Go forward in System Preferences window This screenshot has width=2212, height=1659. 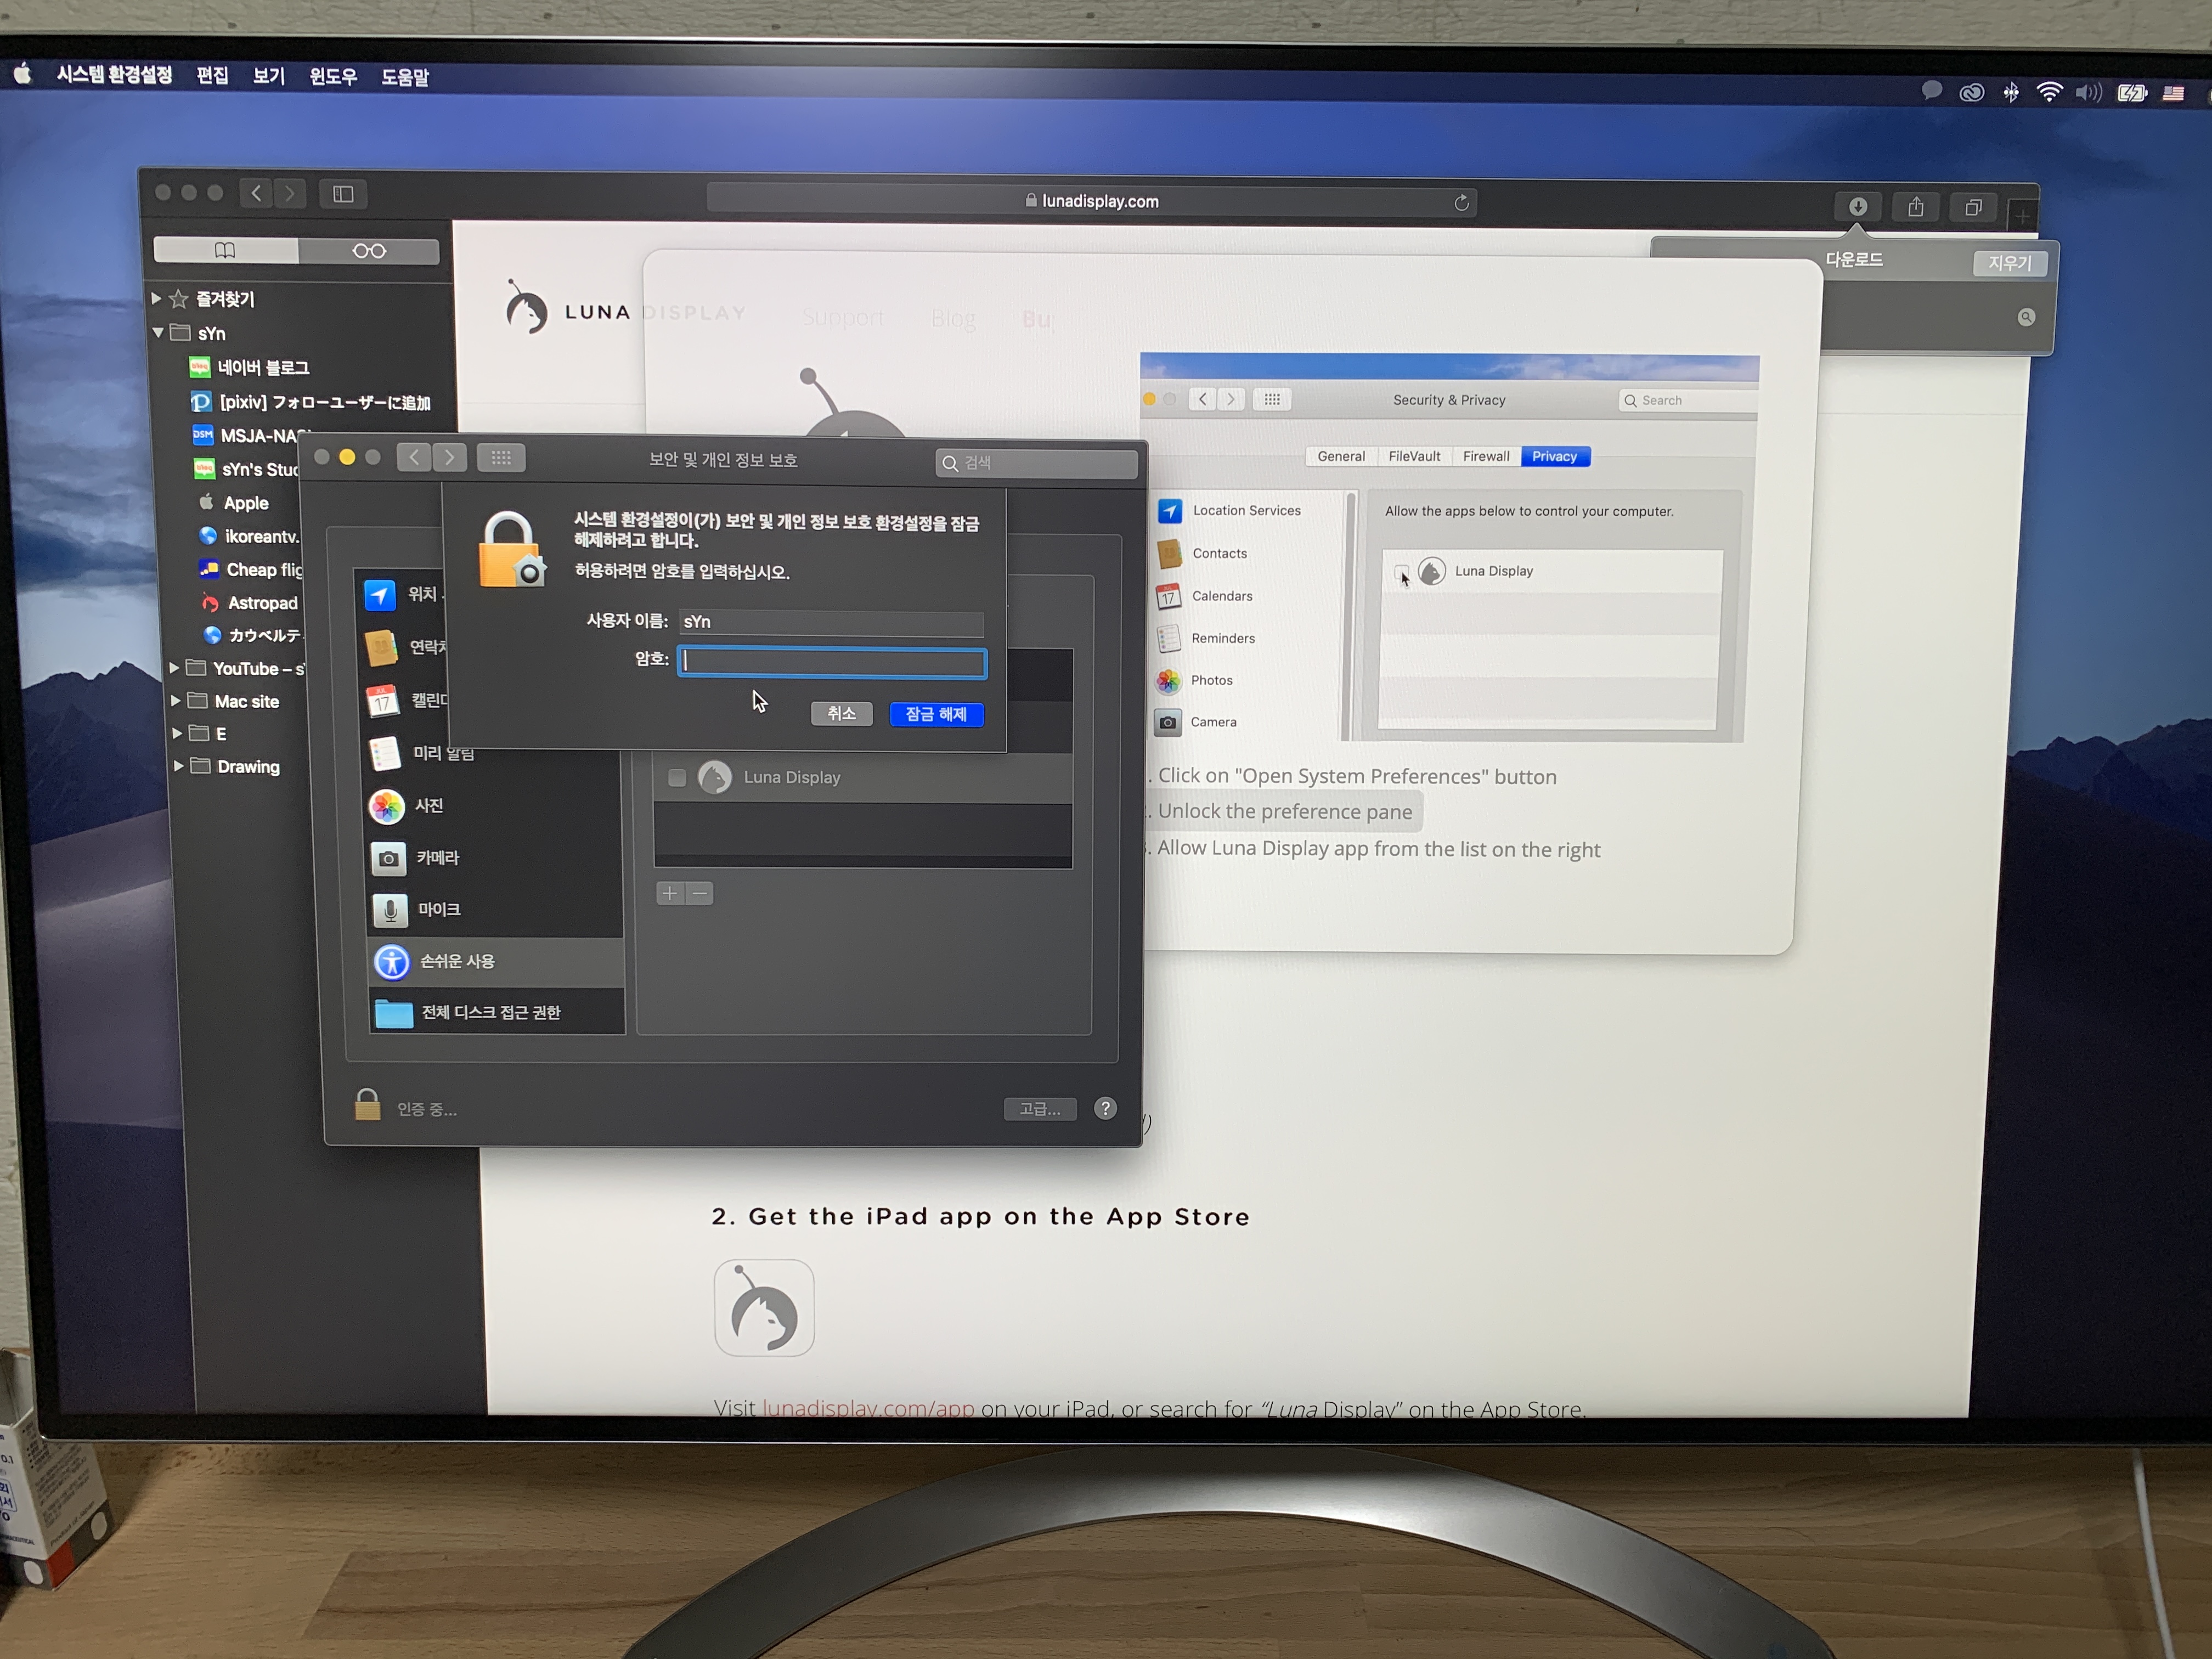click(x=449, y=457)
